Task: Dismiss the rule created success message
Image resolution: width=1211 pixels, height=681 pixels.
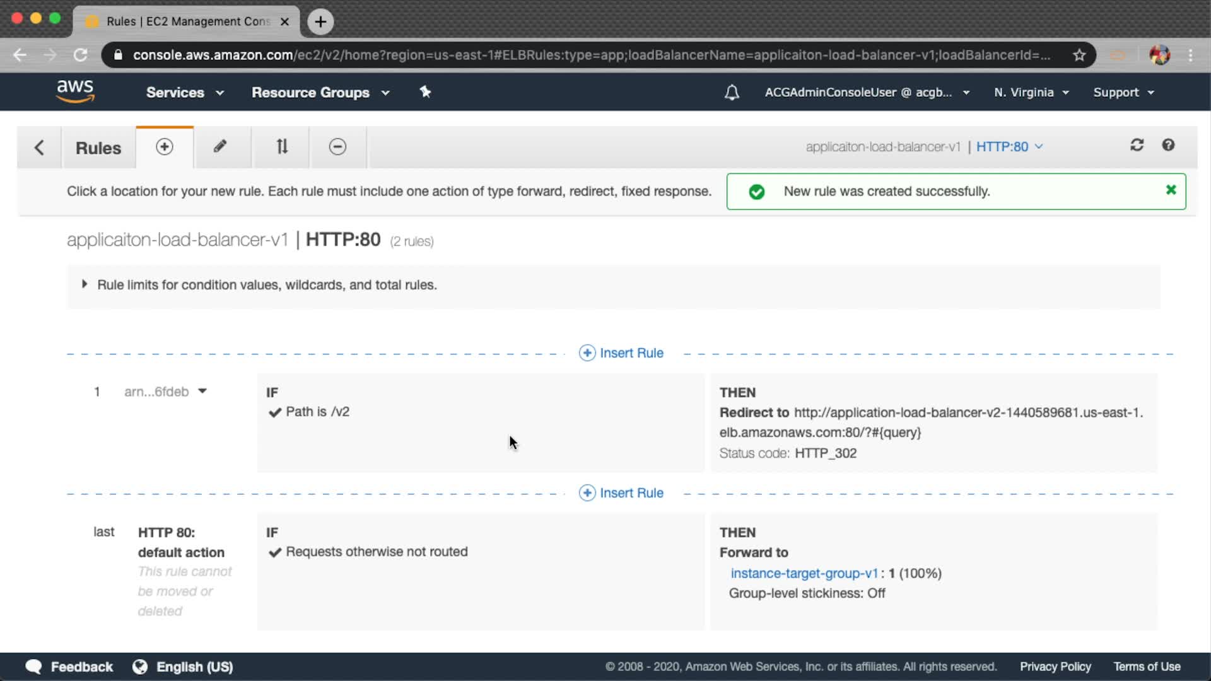Action: 1171,190
